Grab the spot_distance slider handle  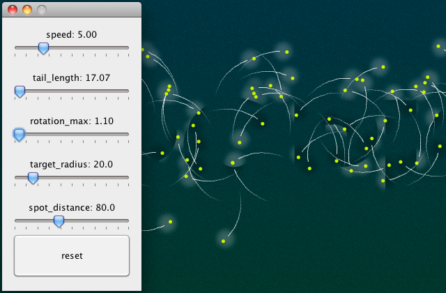pos(59,221)
